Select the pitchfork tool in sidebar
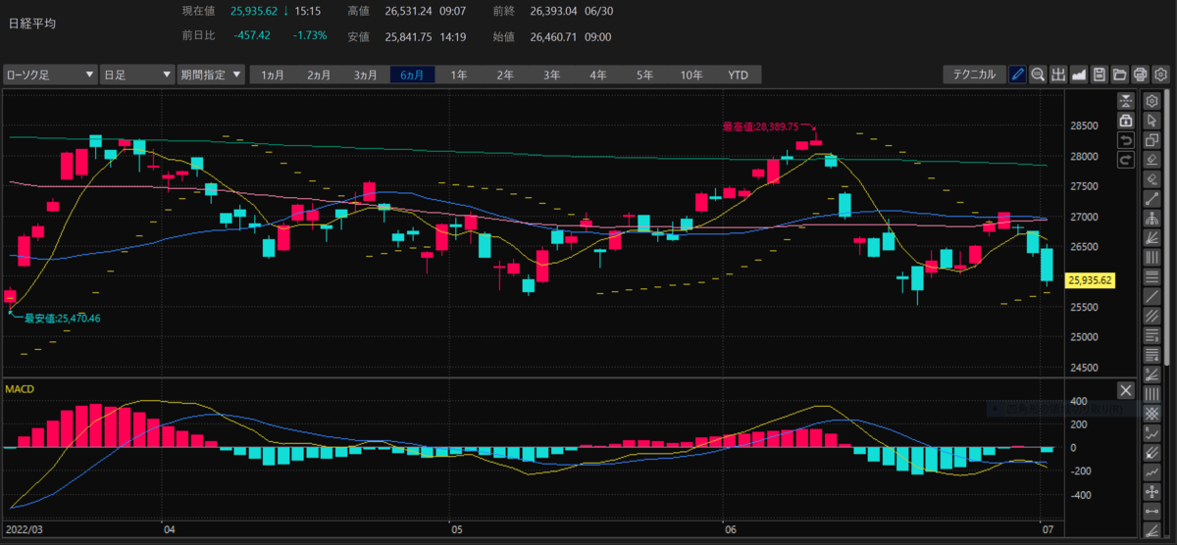 pyautogui.click(x=1152, y=453)
